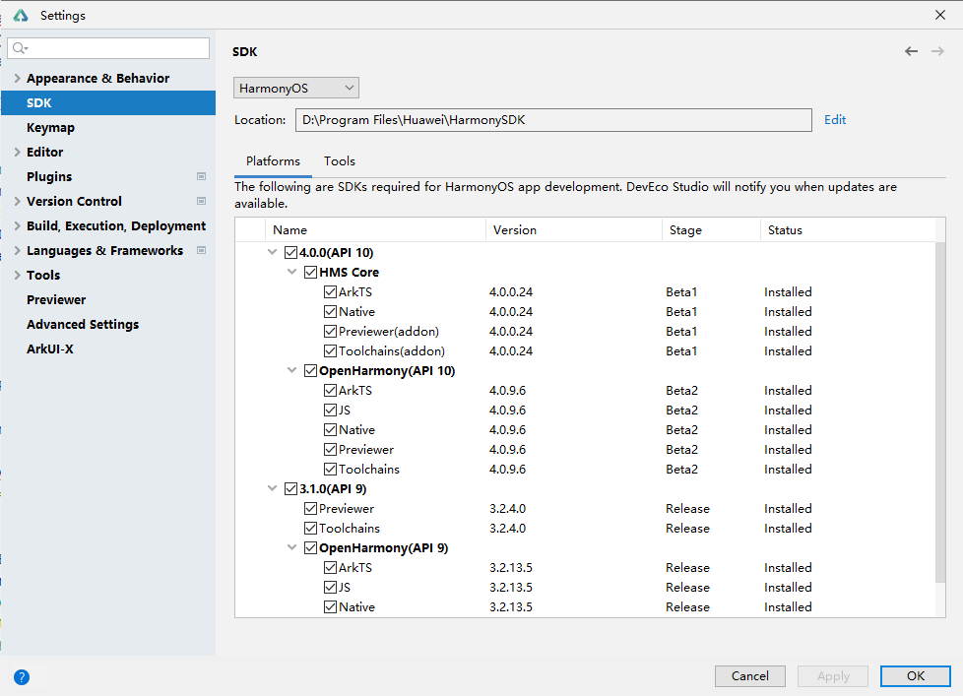
Task: Switch to the Tools tab
Action: click(340, 161)
